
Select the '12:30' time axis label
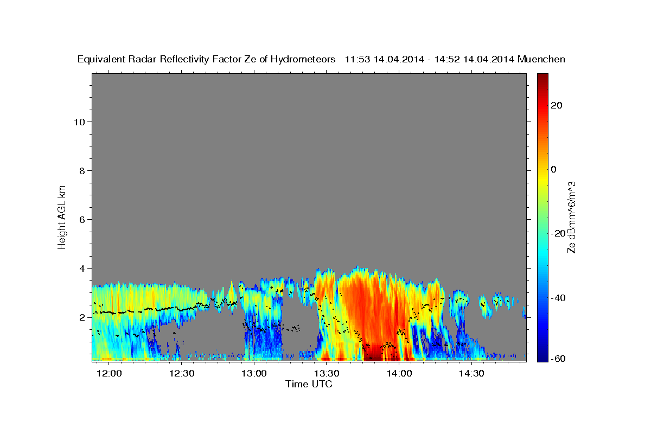(x=182, y=374)
